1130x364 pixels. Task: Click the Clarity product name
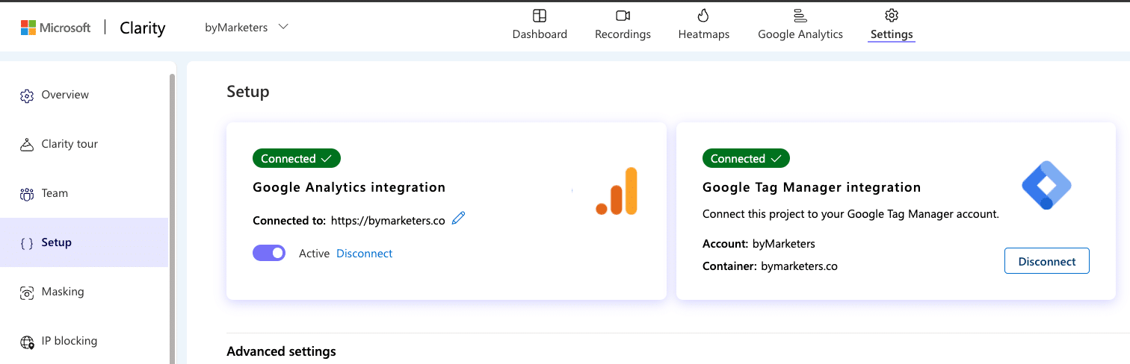pos(142,28)
